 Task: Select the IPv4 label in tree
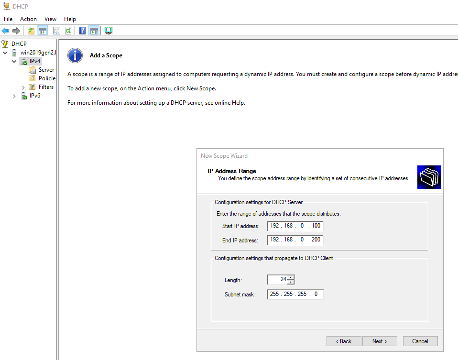35,61
